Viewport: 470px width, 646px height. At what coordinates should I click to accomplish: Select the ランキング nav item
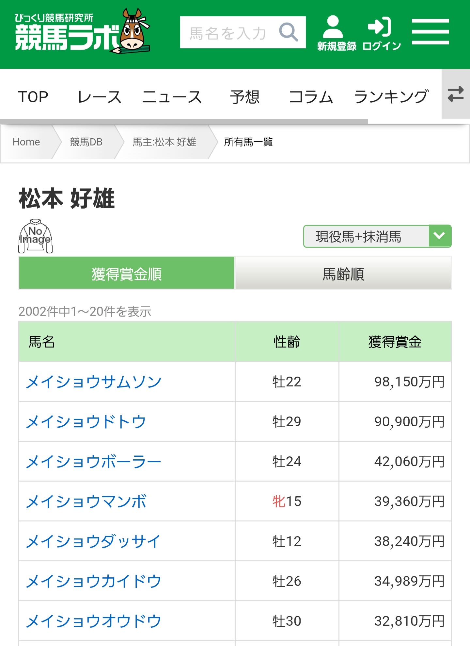coord(391,97)
